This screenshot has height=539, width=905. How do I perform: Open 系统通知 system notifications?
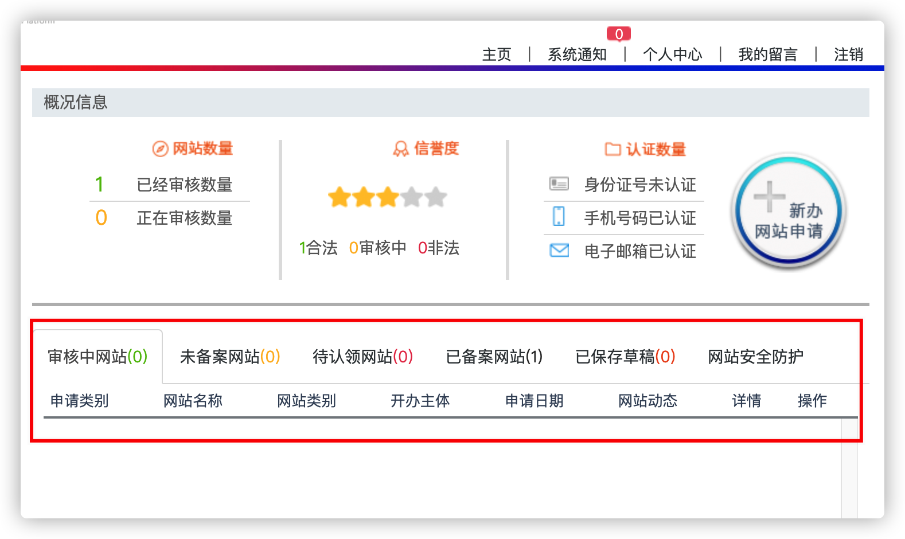point(577,54)
